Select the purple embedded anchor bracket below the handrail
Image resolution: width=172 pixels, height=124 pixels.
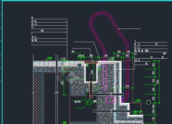coord(109,100)
